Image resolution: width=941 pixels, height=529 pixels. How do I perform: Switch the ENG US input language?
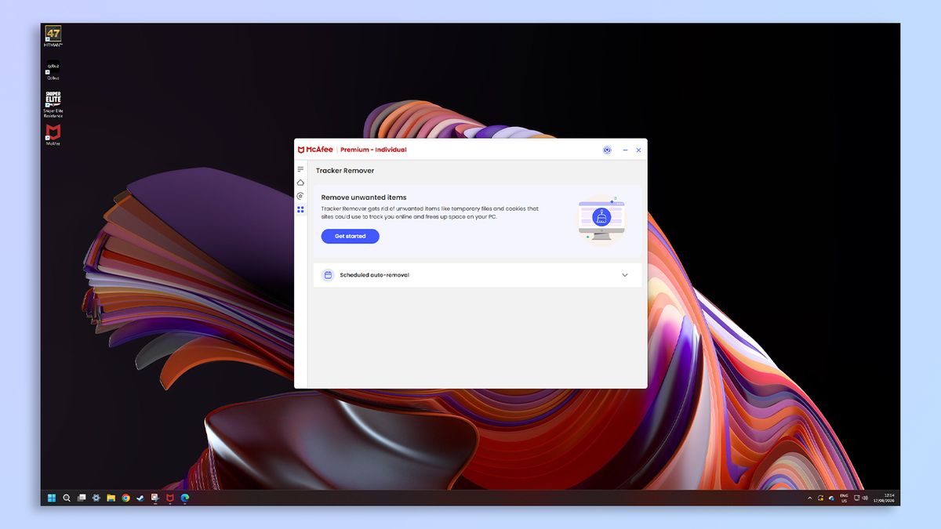[844, 498]
